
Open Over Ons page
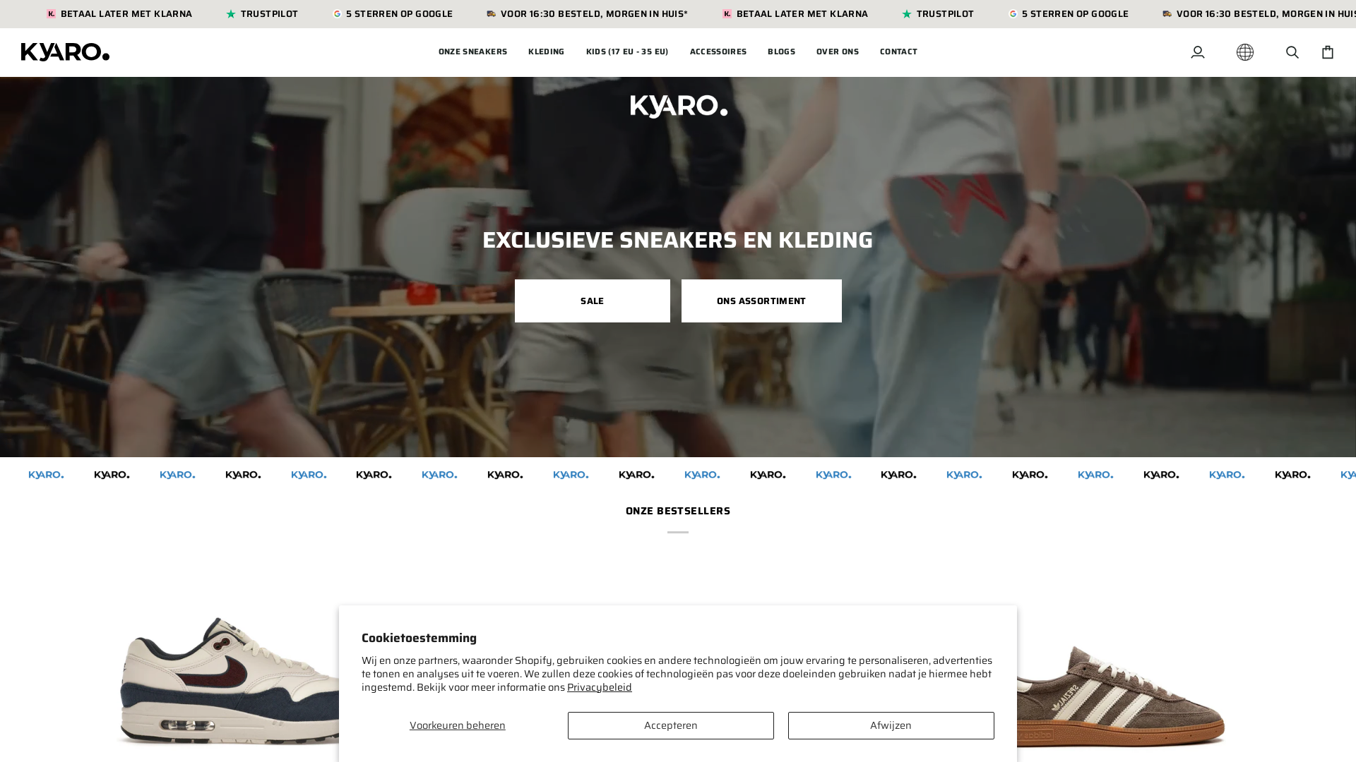pyautogui.click(x=837, y=52)
